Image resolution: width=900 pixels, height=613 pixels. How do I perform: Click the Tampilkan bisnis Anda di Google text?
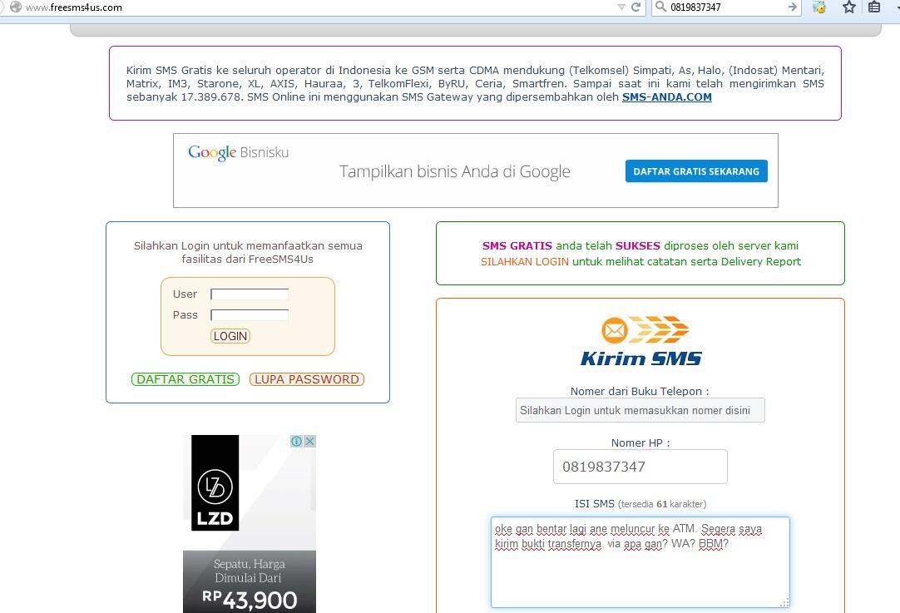(x=455, y=171)
